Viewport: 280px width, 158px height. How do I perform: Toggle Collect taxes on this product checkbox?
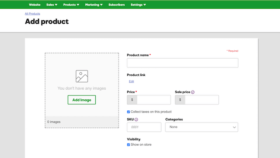tap(128, 112)
